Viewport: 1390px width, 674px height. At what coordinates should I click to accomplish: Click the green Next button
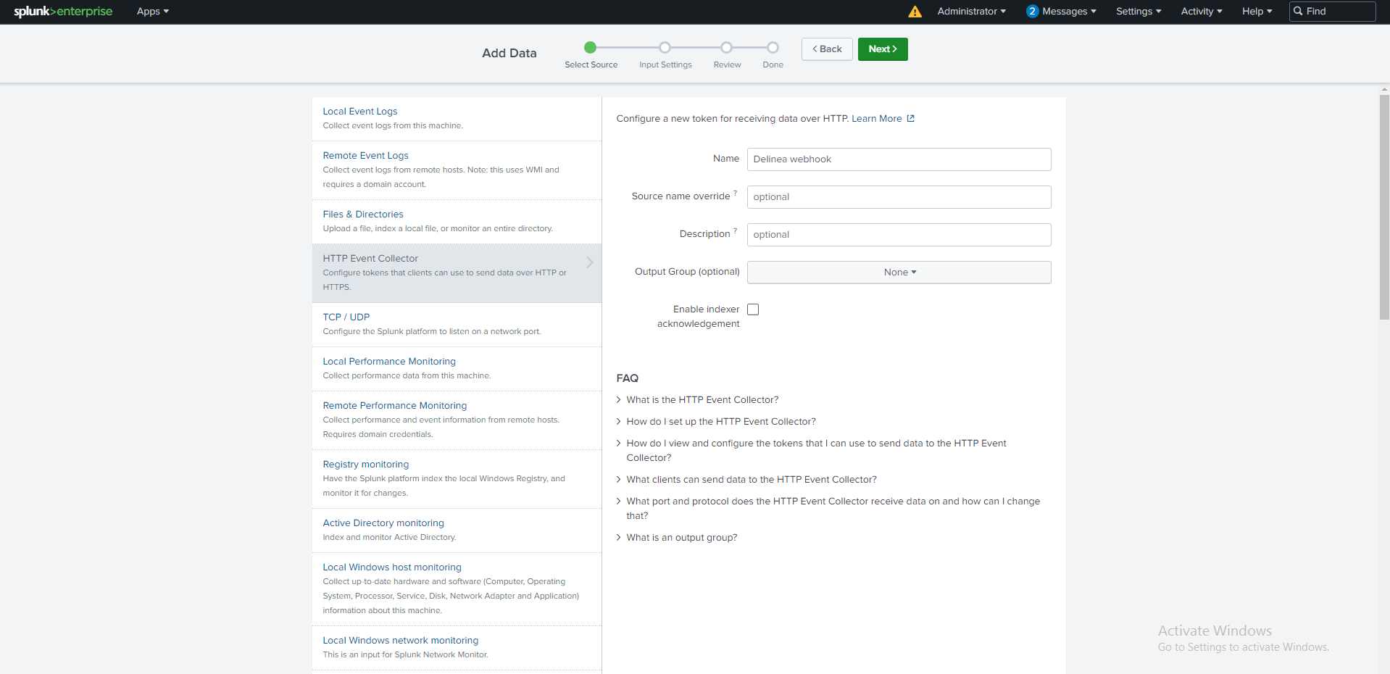click(x=882, y=49)
